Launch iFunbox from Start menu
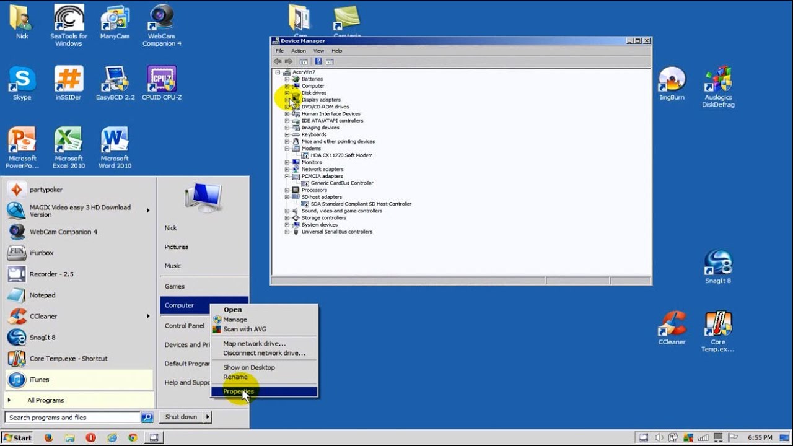The width and height of the screenshot is (793, 446). pyautogui.click(x=79, y=253)
